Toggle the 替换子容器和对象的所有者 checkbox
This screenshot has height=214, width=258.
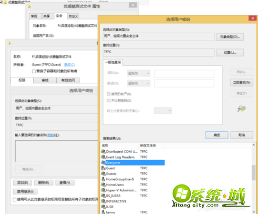click(34, 71)
